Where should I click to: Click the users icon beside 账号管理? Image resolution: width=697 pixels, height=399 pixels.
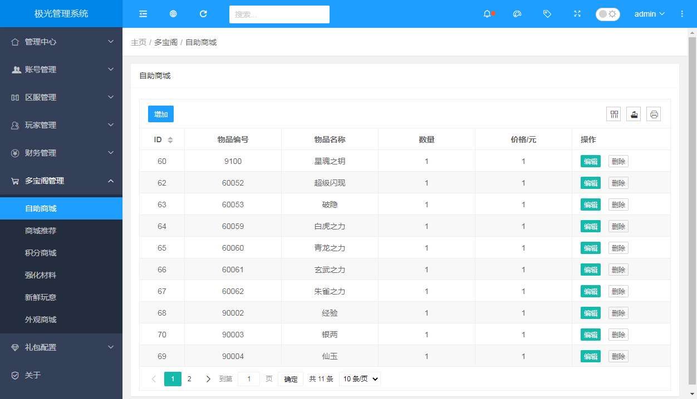(x=16, y=69)
